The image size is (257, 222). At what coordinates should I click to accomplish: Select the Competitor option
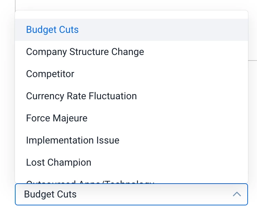(x=50, y=74)
